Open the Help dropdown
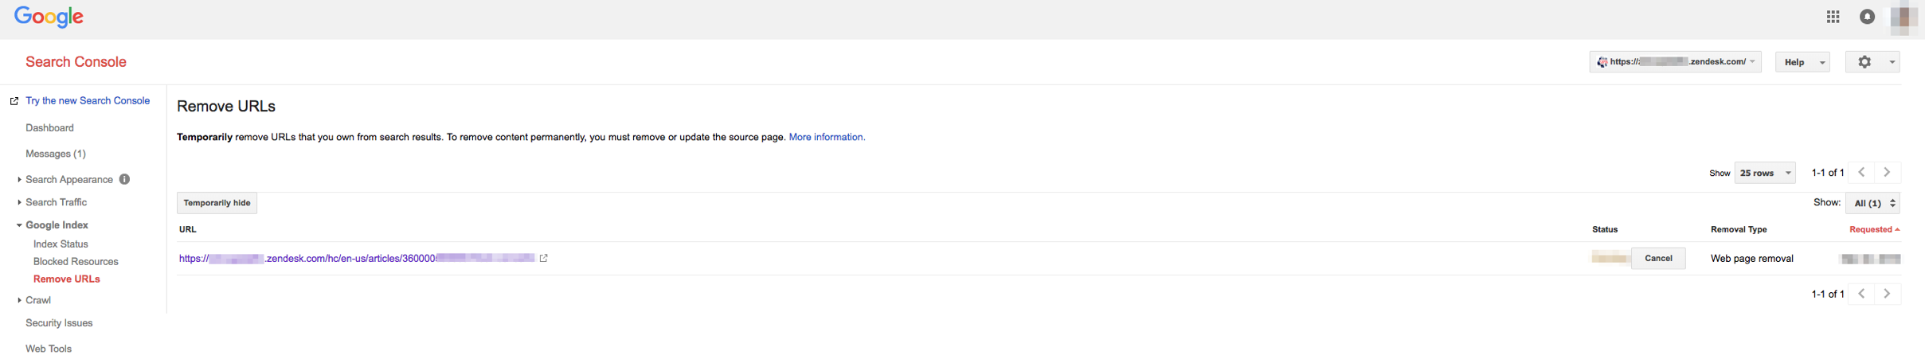1925x359 pixels. coord(1802,62)
